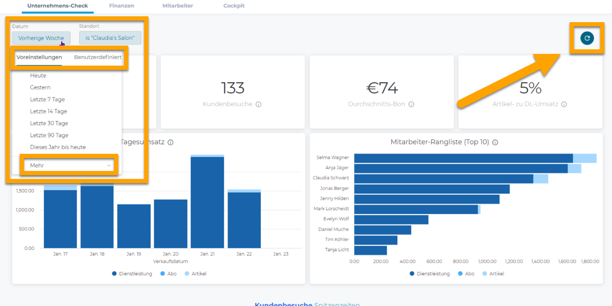Open the Mitarbeiter tab
The width and height of the screenshot is (612, 306).
click(178, 6)
